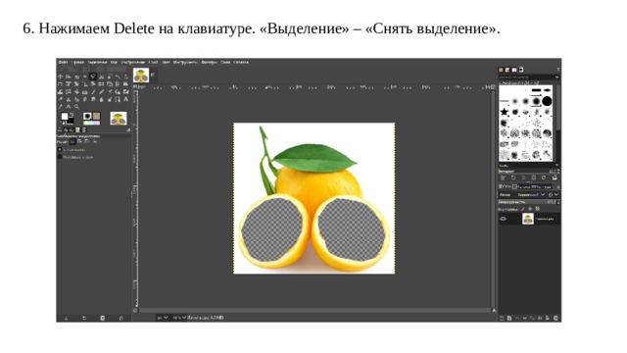This screenshot has height=353, width=627.
Task: Open the tool options dock tab menu
Action: [128, 129]
